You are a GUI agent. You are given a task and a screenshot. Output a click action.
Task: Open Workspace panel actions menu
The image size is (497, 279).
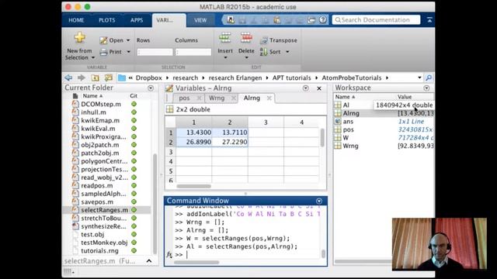(x=426, y=88)
